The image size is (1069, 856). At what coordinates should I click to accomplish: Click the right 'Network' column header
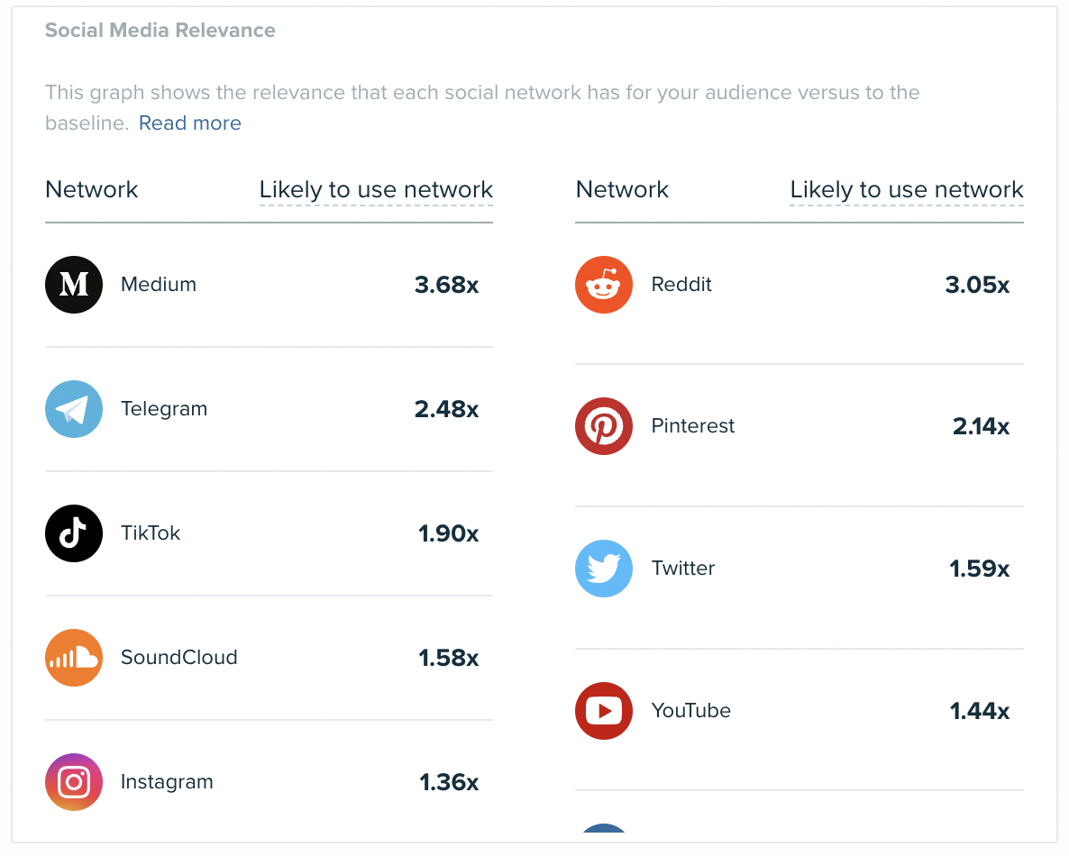(622, 189)
